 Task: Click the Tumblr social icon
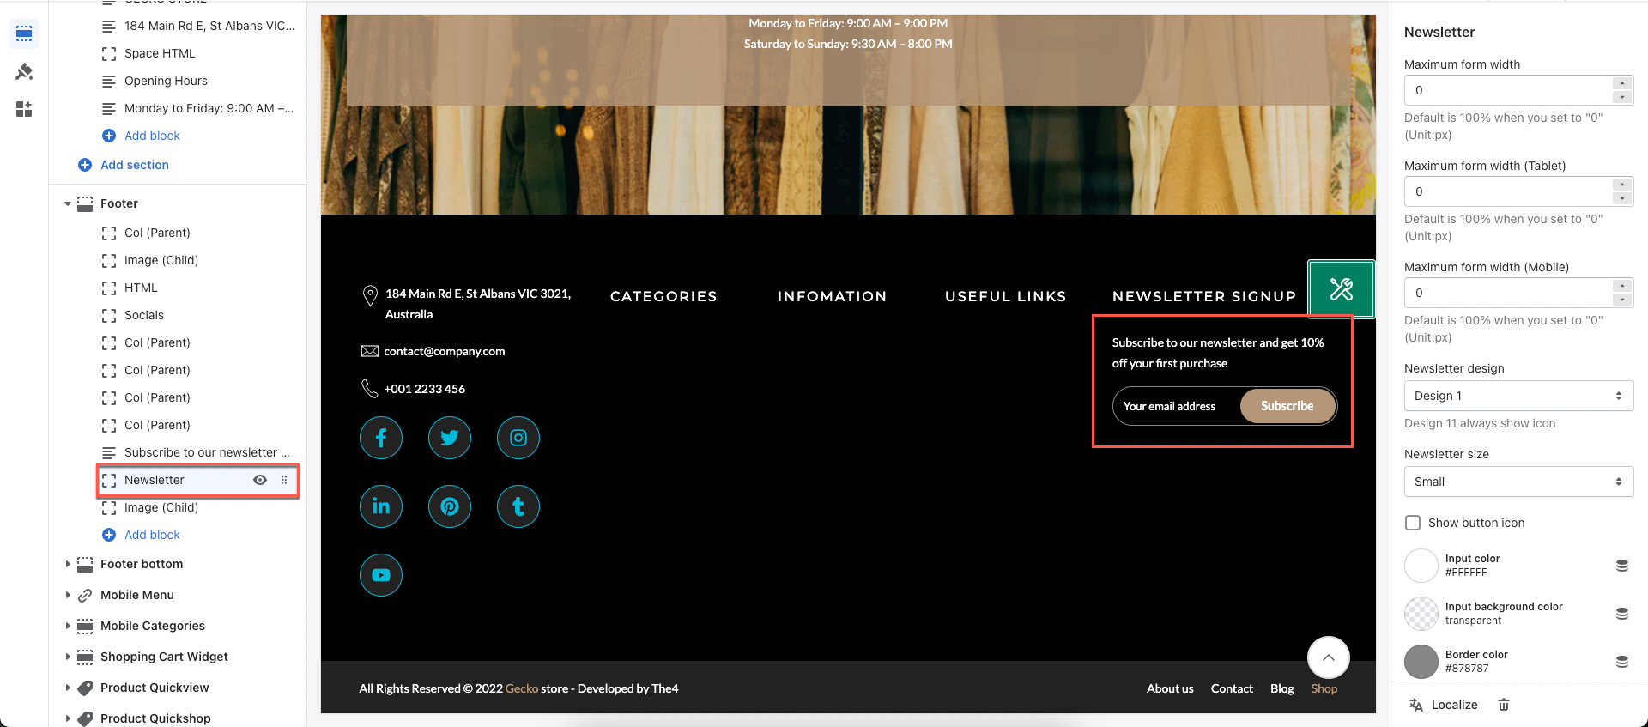pos(518,506)
